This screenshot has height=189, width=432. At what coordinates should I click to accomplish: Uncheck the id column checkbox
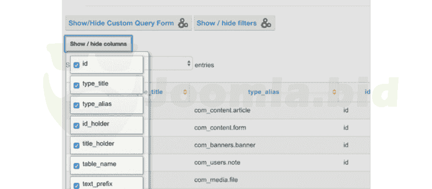pyautogui.click(x=76, y=65)
